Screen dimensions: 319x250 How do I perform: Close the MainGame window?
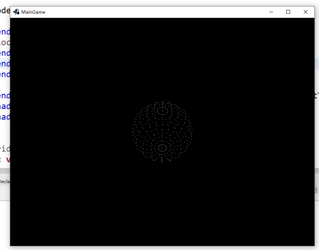[306, 12]
